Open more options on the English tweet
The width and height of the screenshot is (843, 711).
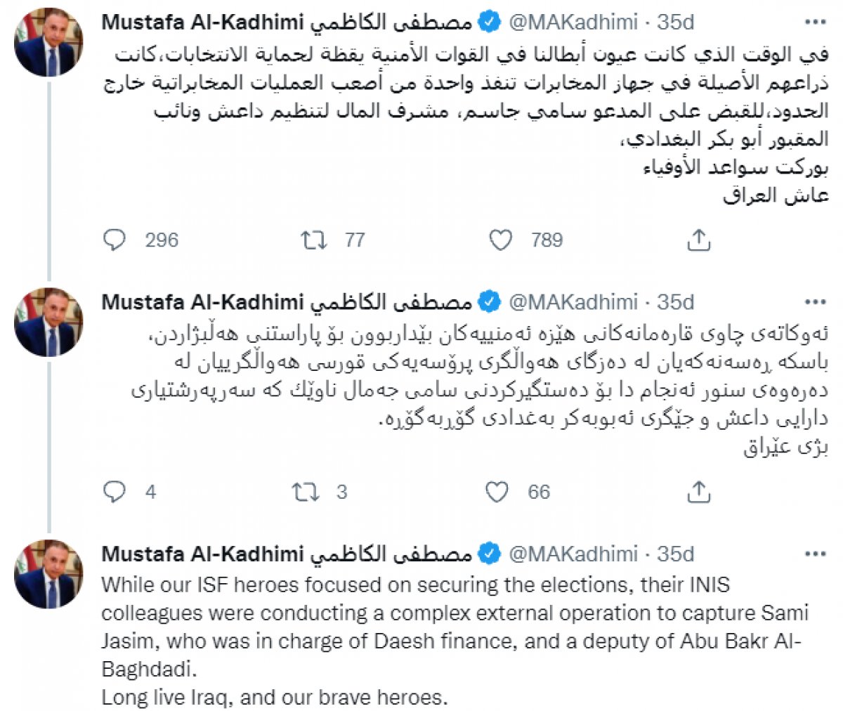814,554
